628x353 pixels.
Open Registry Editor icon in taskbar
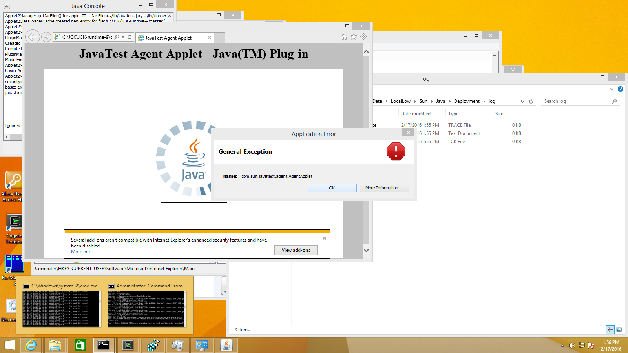tap(153, 345)
